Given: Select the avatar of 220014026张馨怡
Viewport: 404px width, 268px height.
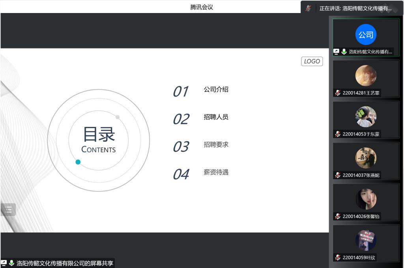Looking at the screenshot, I should [366, 199].
